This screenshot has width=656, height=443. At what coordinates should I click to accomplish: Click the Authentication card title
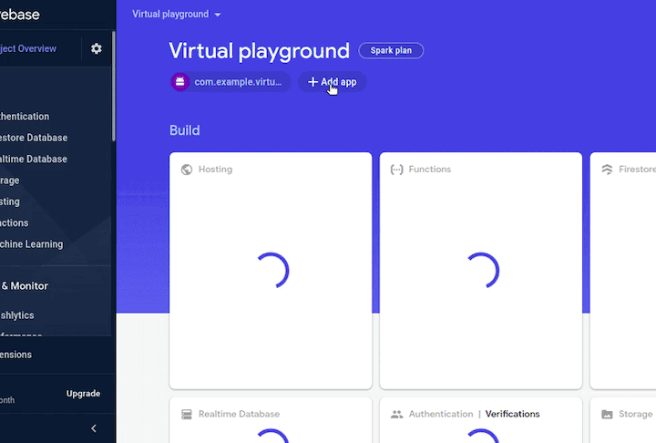441,414
